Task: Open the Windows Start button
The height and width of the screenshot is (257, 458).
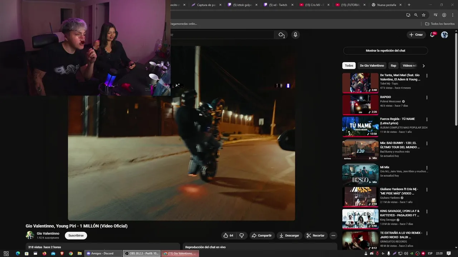Action: pos(6,253)
